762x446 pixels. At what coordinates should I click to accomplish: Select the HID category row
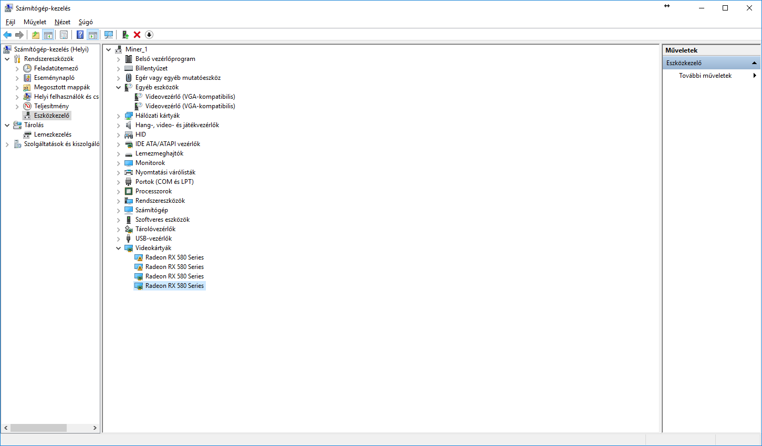click(140, 134)
